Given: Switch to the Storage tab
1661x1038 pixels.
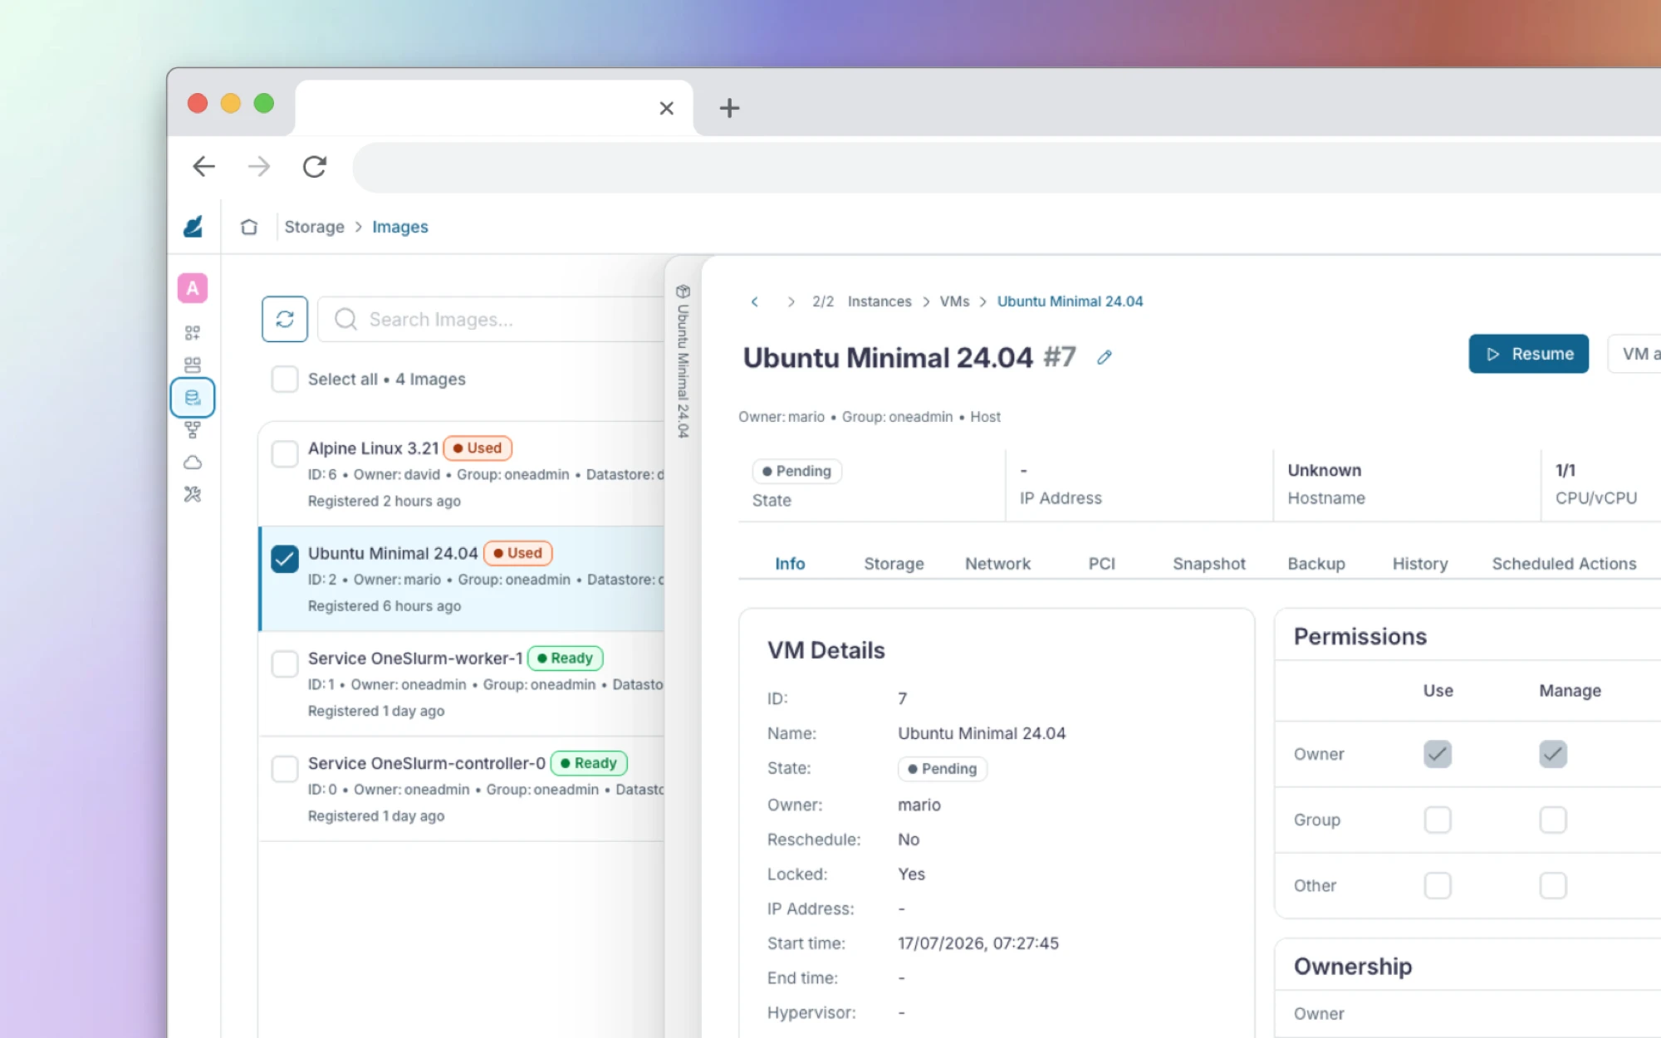Looking at the screenshot, I should pos(894,564).
